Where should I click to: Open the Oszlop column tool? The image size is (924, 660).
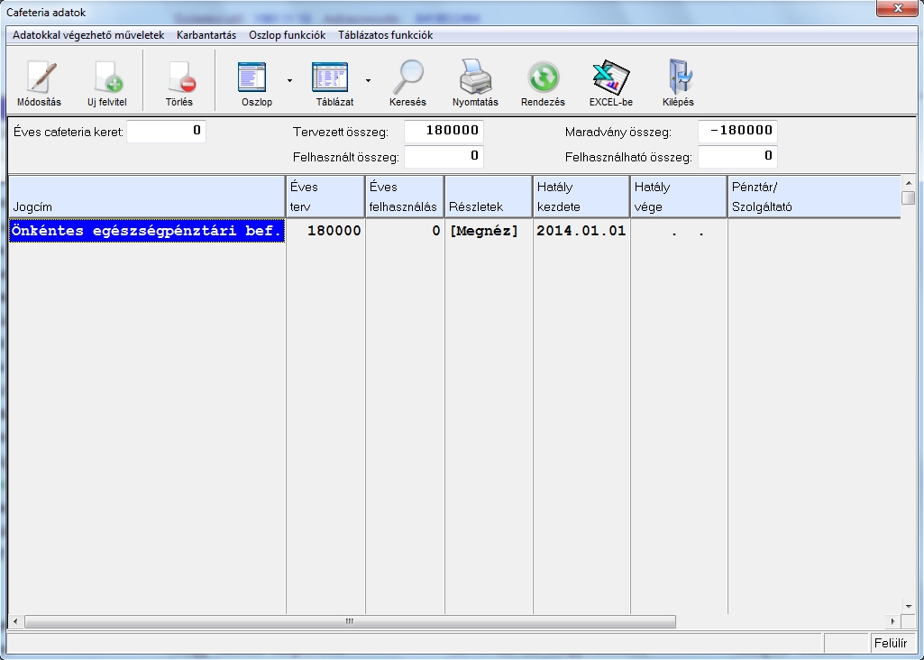(256, 79)
